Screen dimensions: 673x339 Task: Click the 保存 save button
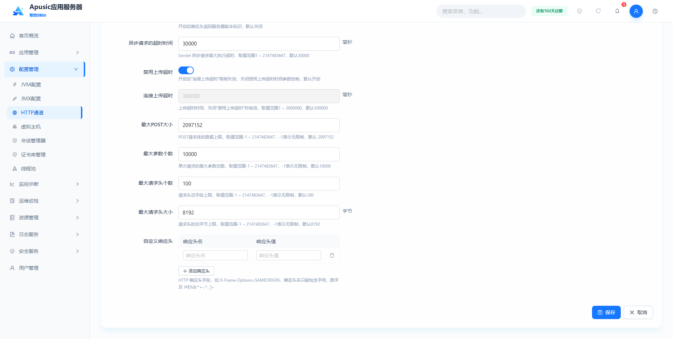606,312
